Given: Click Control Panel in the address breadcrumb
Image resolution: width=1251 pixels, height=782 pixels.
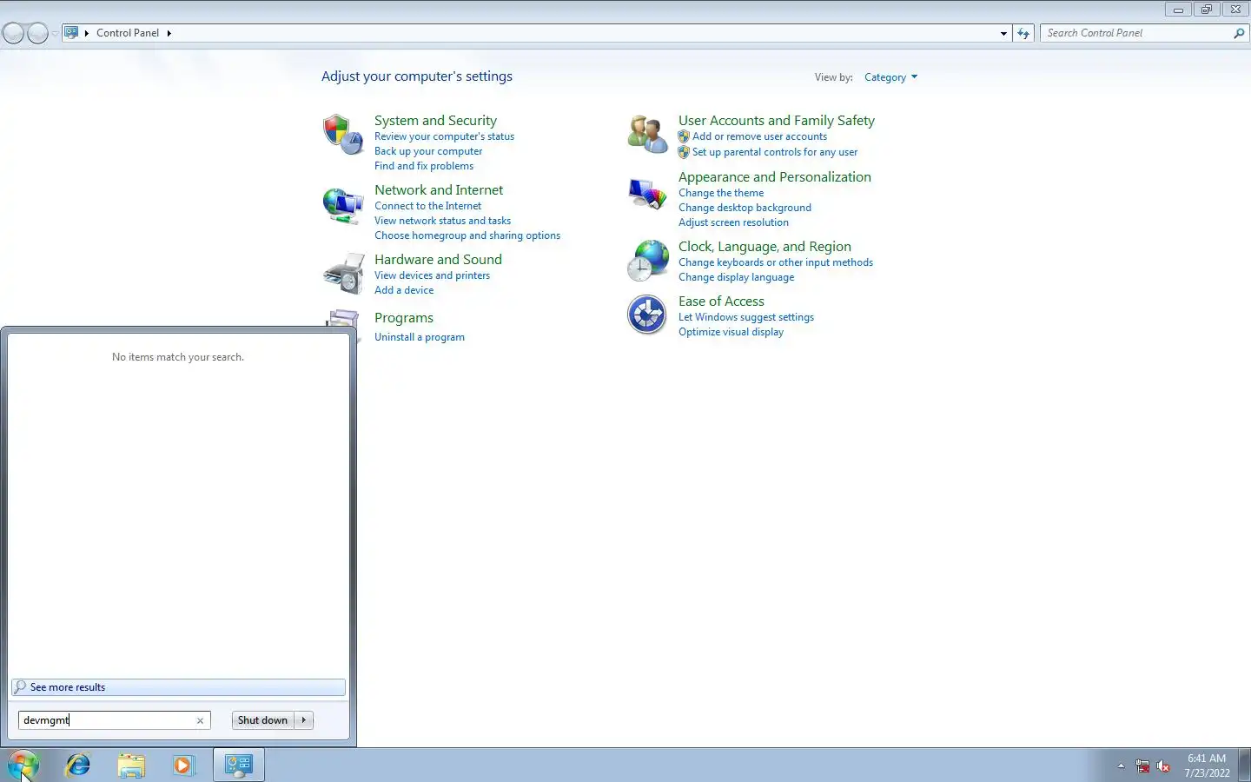Looking at the screenshot, I should click(x=128, y=33).
